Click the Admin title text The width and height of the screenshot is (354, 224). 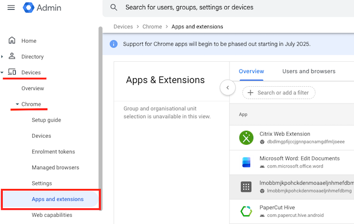click(49, 8)
